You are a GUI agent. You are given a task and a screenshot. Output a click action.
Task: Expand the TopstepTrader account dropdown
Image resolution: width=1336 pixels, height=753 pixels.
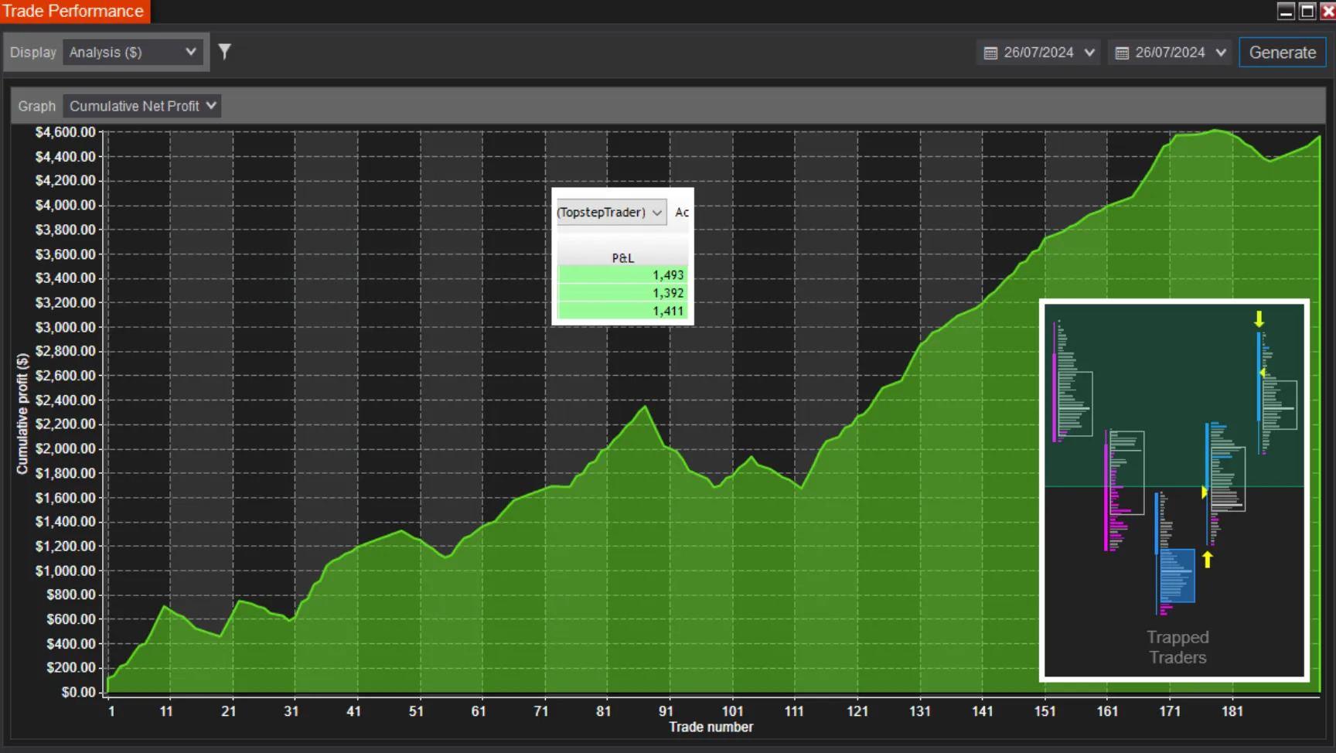coord(610,212)
